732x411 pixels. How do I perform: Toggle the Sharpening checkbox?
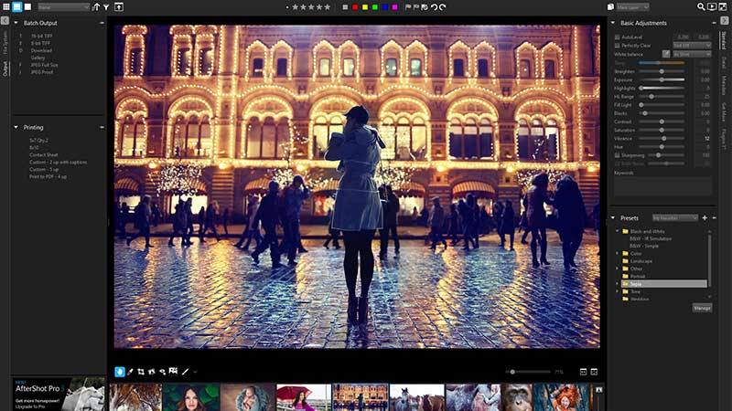[x=617, y=155]
